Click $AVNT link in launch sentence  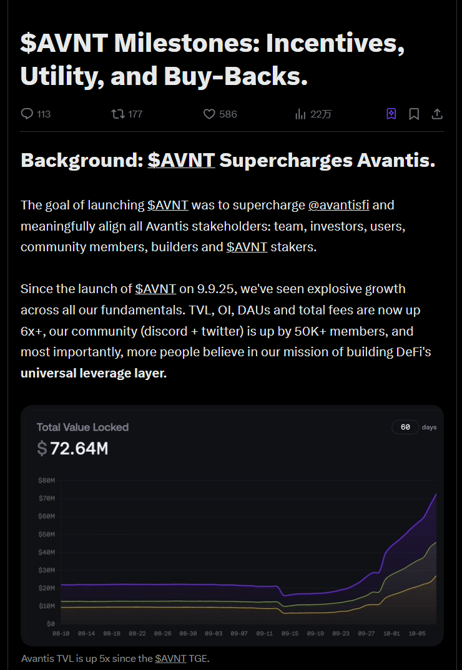tap(155, 289)
